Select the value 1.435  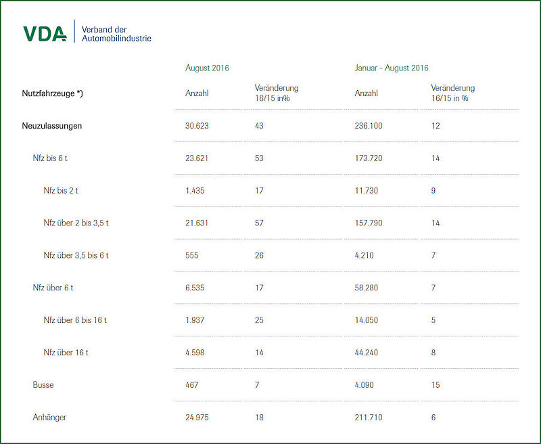click(x=195, y=191)
